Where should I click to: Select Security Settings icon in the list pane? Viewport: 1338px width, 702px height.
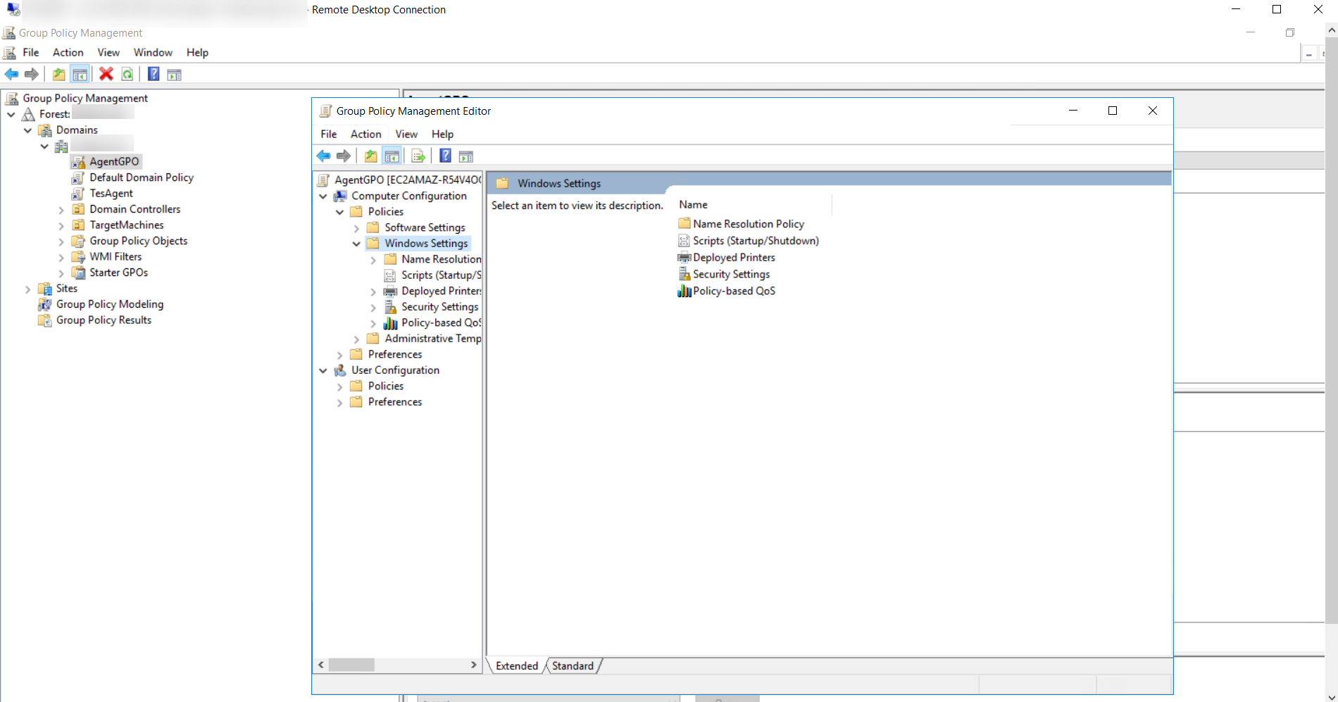(684, 275)
